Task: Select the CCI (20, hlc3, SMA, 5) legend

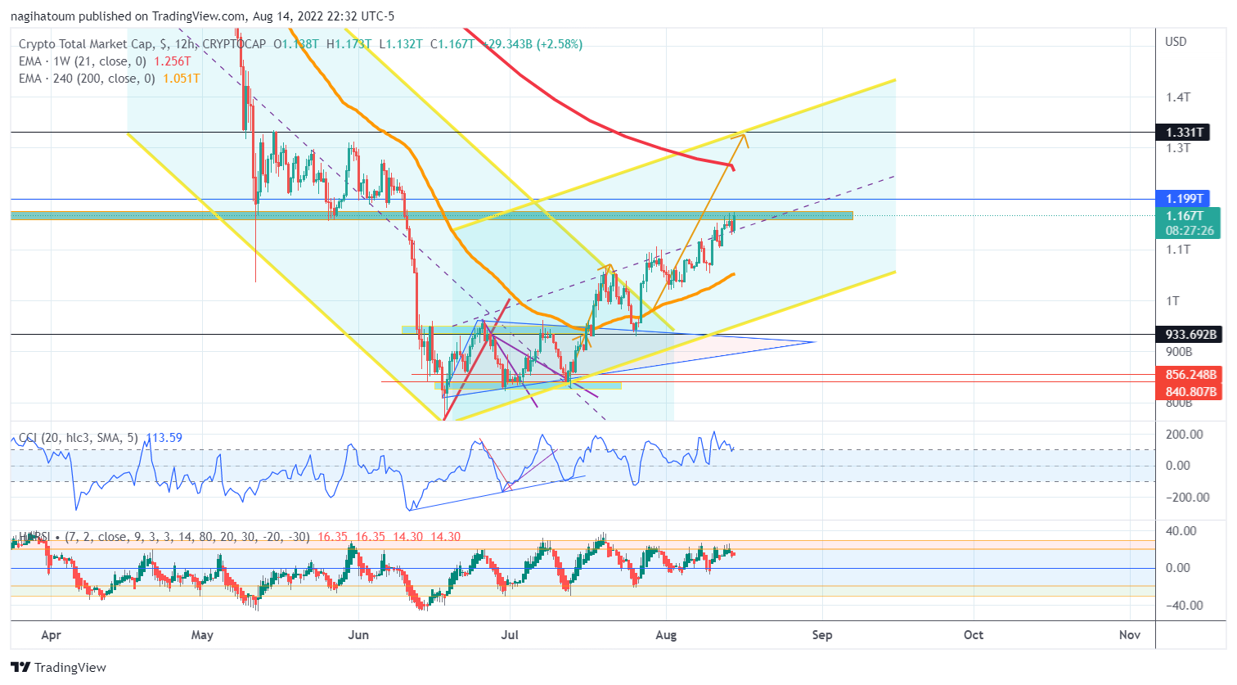Action: pyautogui.click(x=78, y=438)
